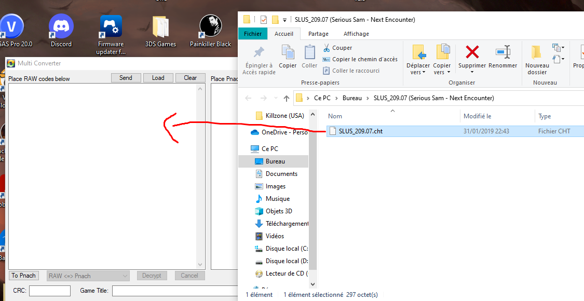
Task: Click the 31/01/2019 22:43 date cell
Action: tap(486, 131)
